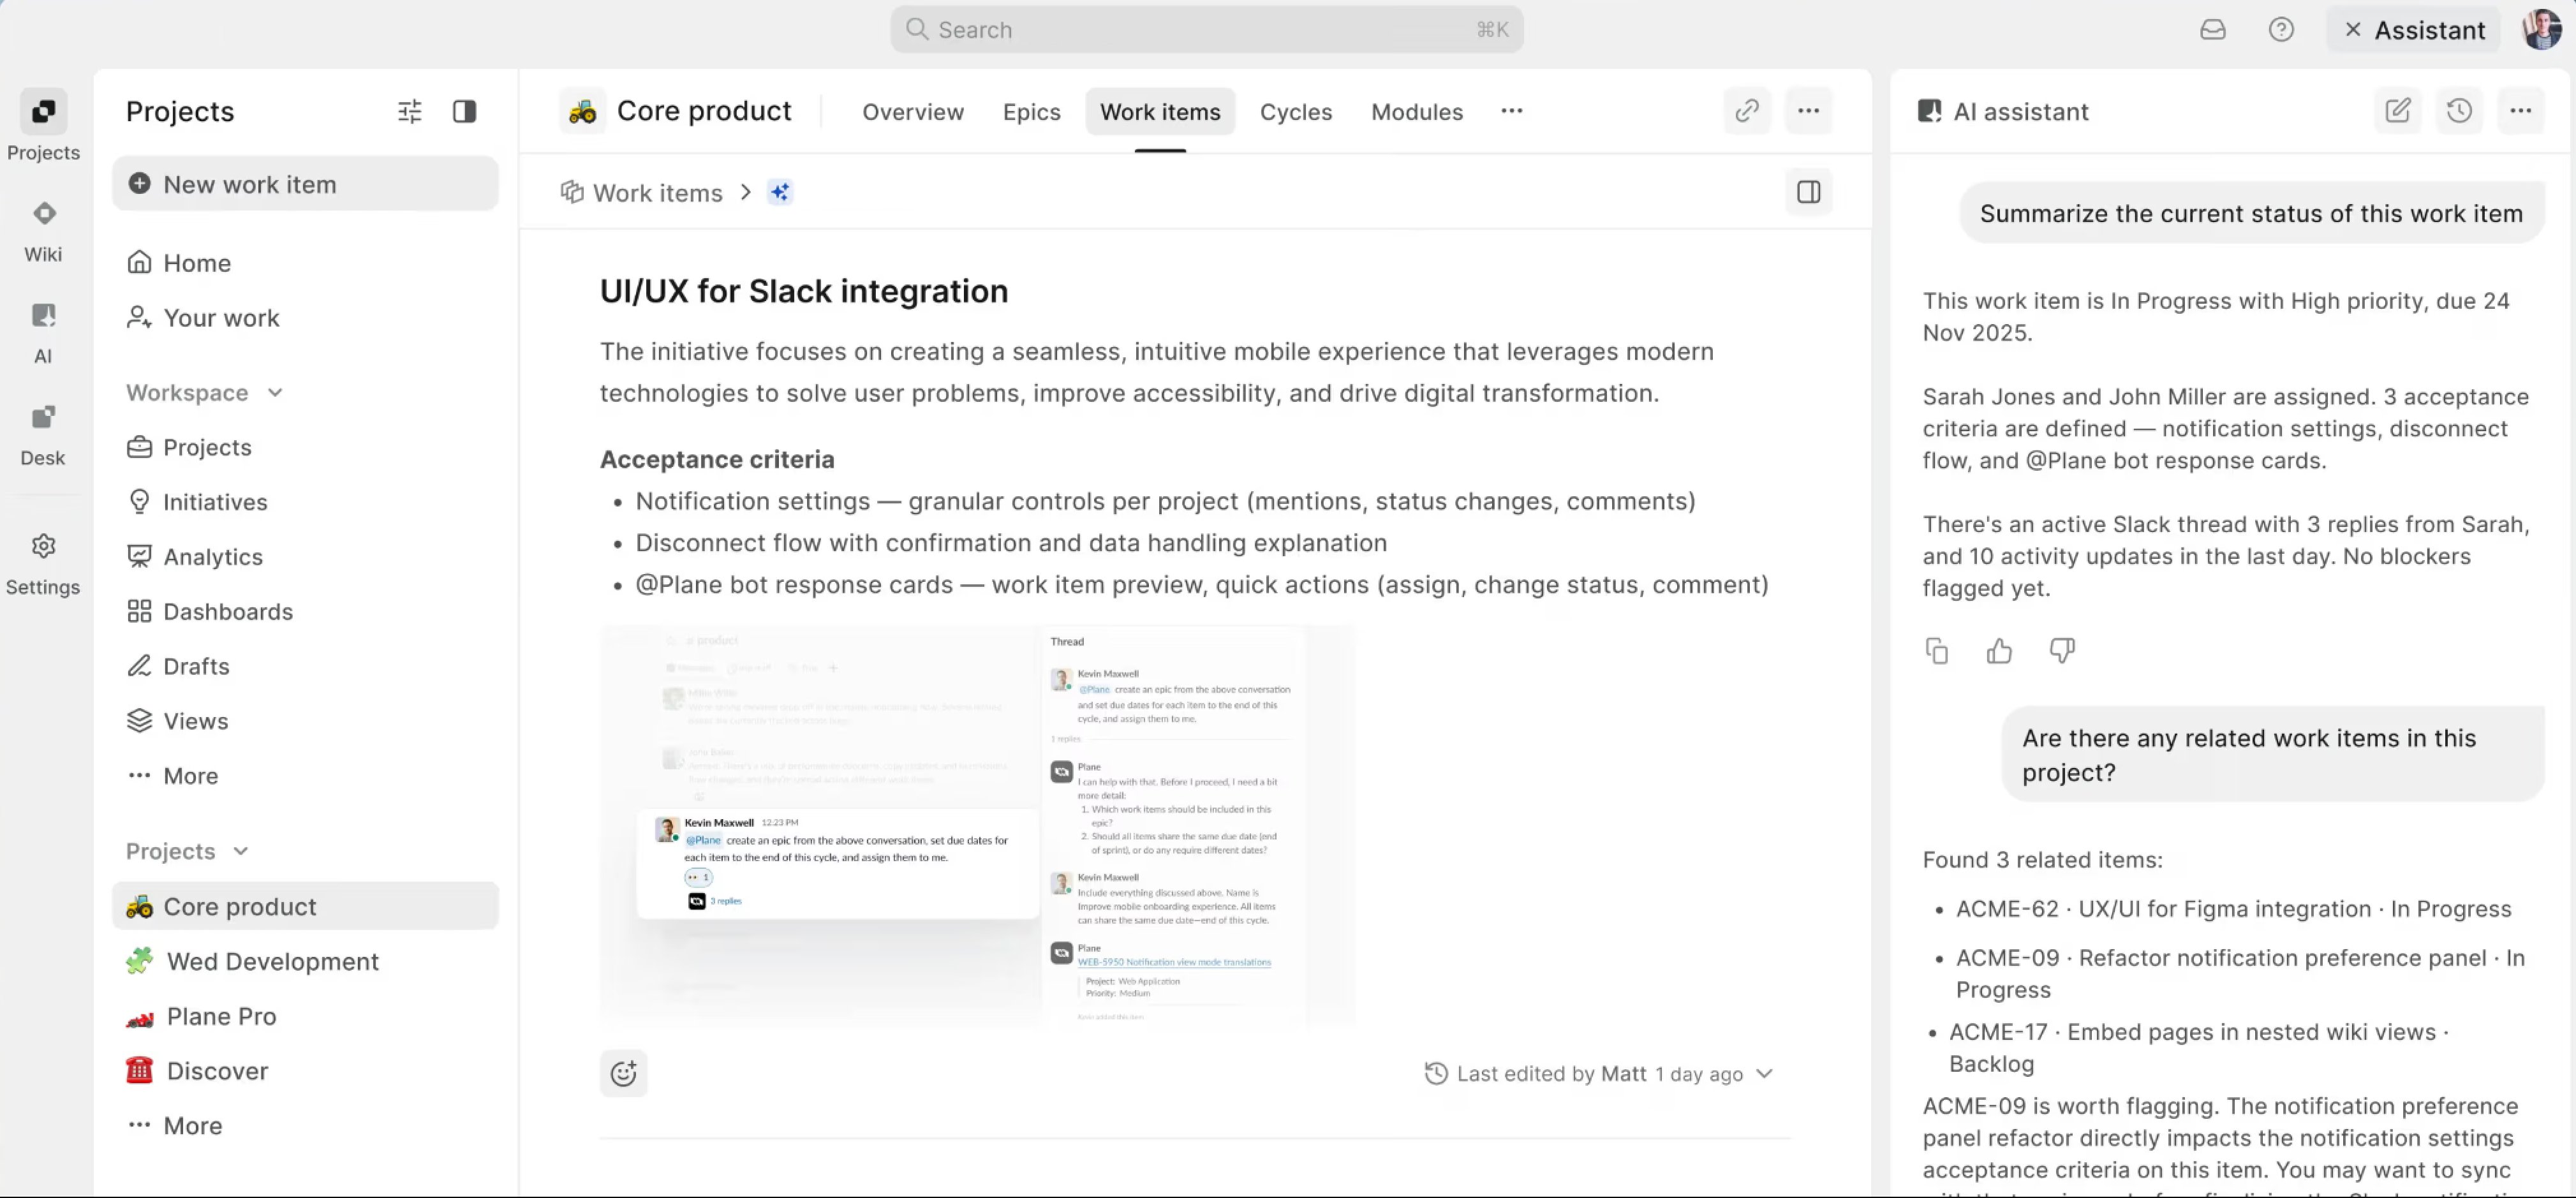Click ACME-09 Refactor notification preference panel item

click(2240, 973)
